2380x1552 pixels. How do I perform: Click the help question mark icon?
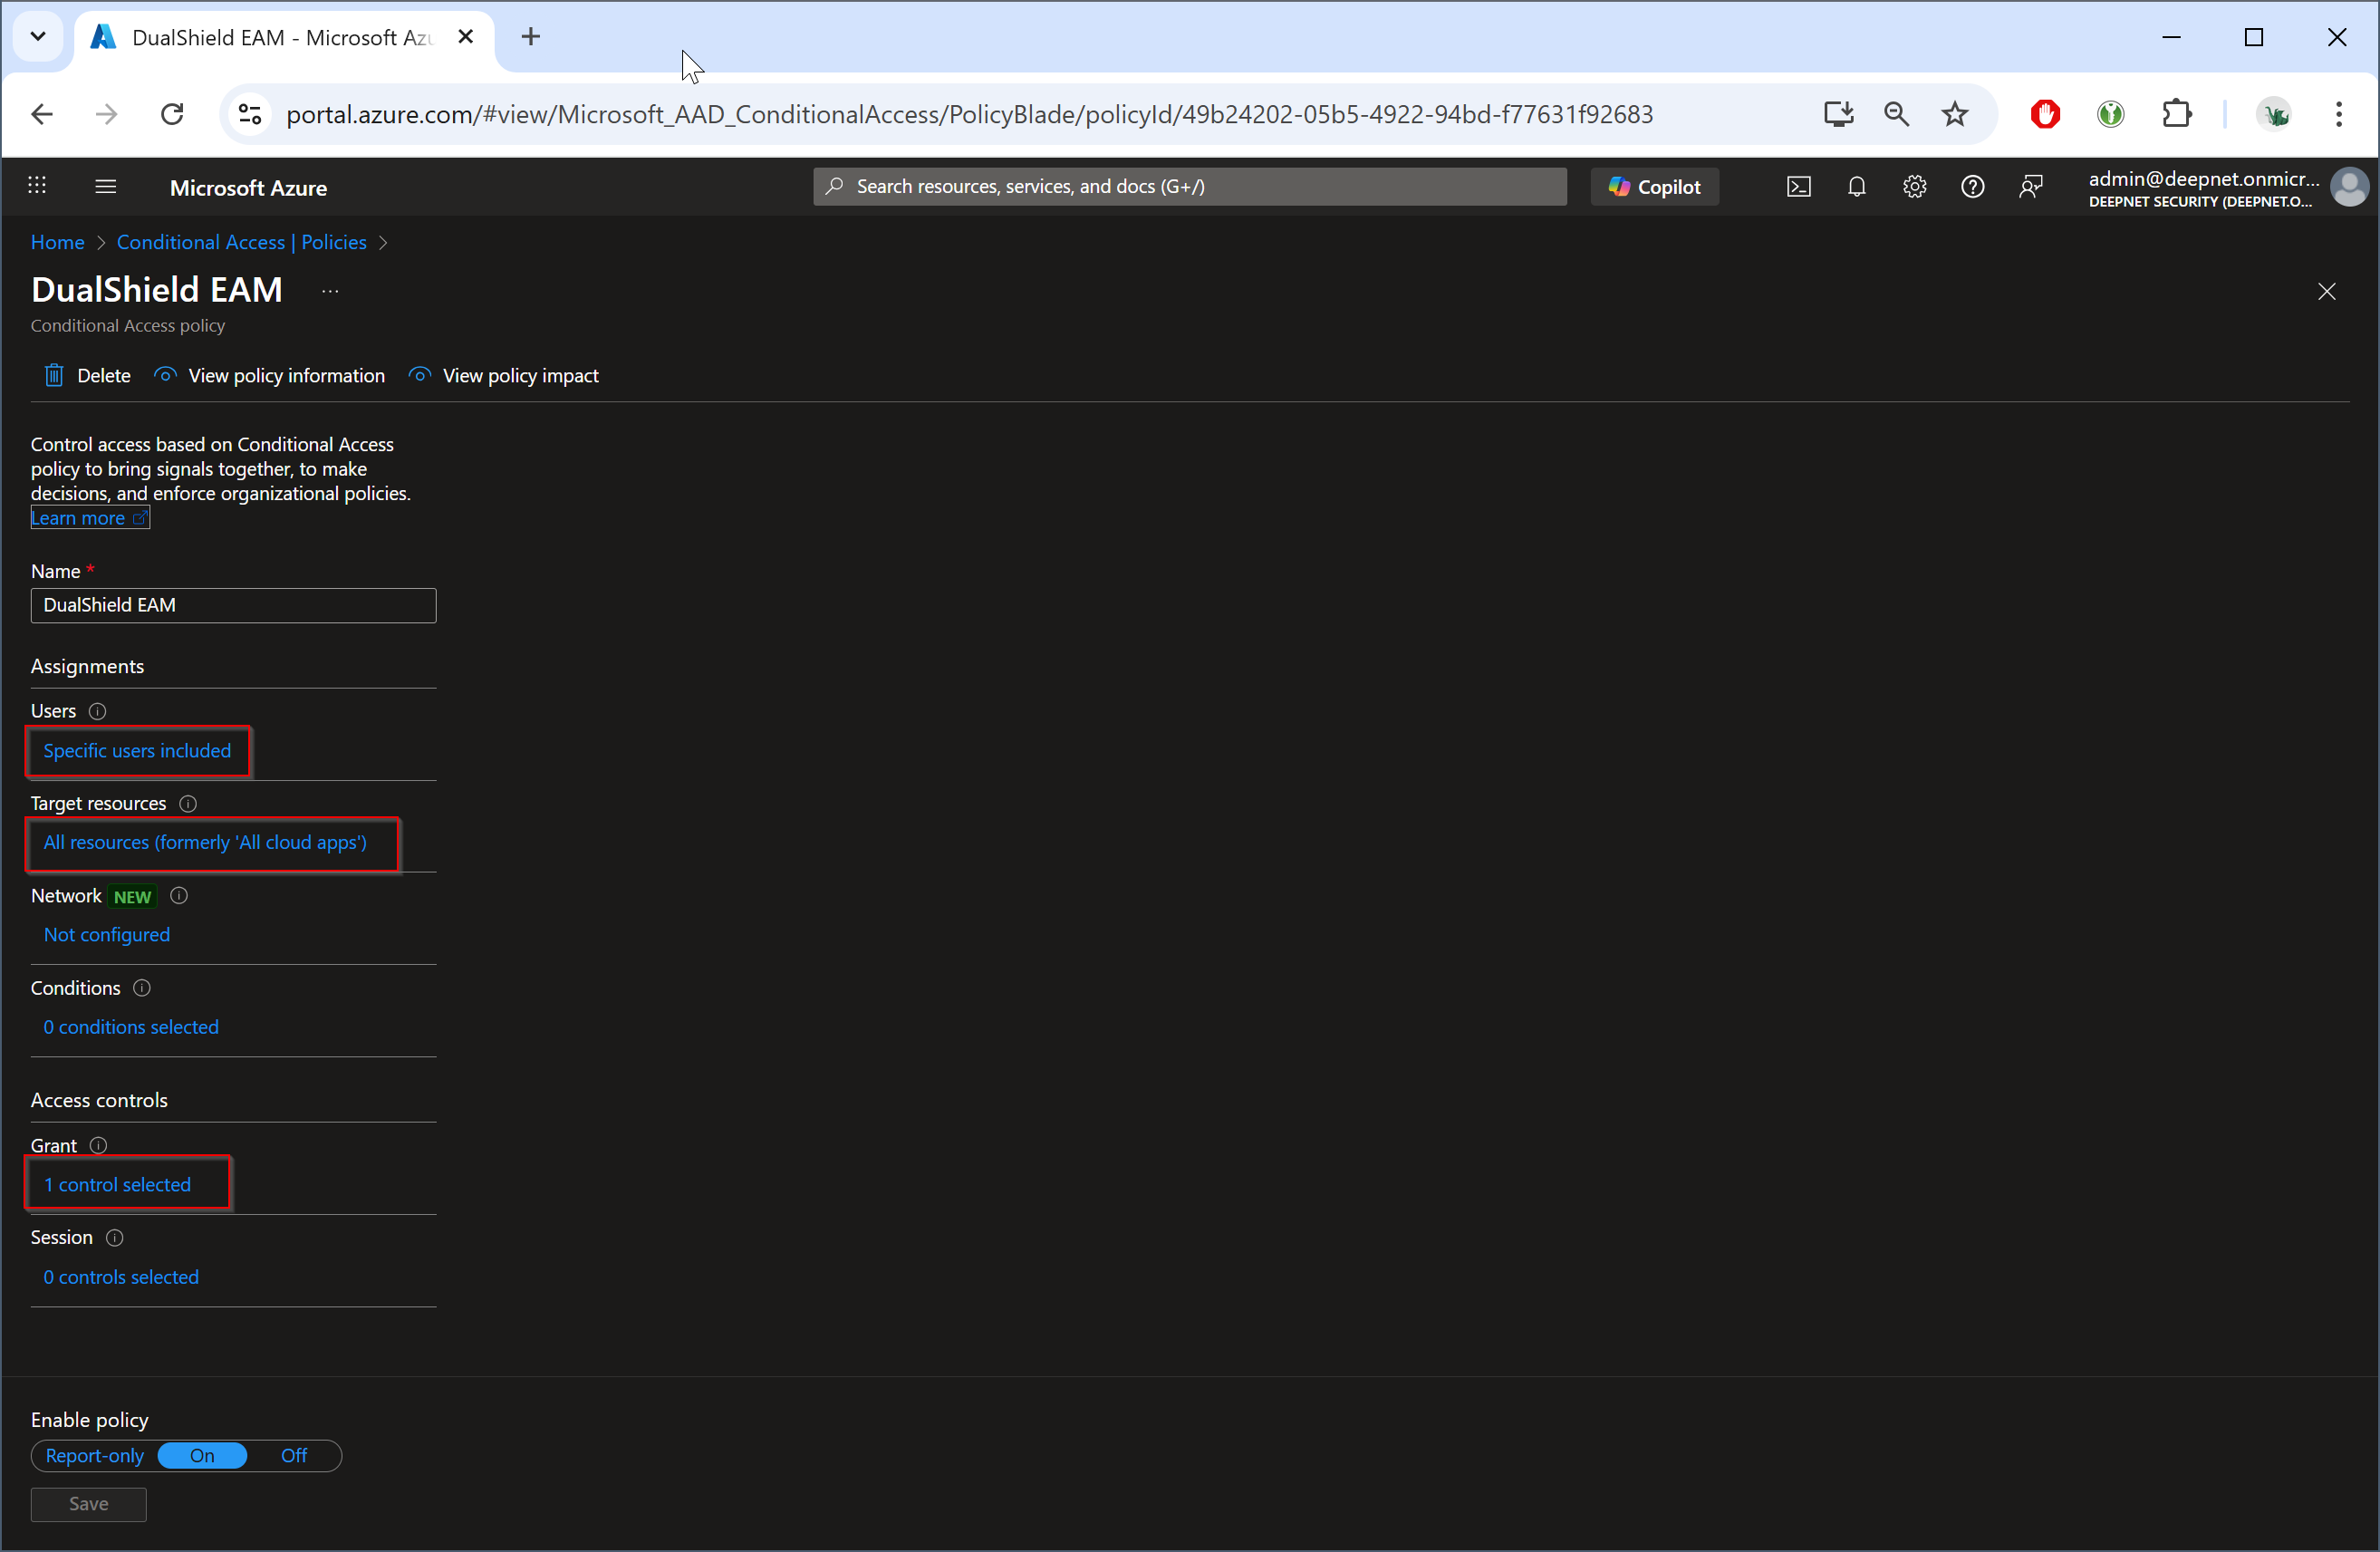click(x=1972, y=187)
